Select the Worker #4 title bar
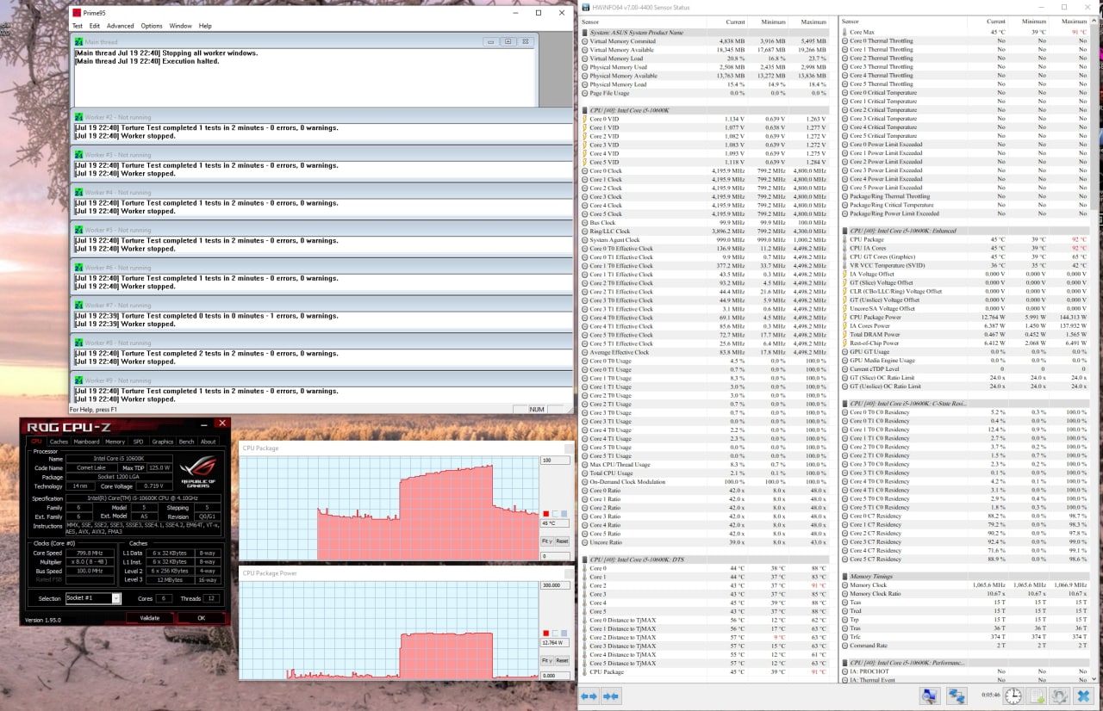Image resolution: width=1103 pixels, height=711 pixels. 323,192
